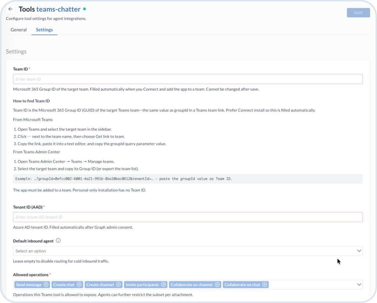The width and height of the screenshot is (377, 303).
Task: Click the 'Get link to team' instruction line
Action: (69, 136)
